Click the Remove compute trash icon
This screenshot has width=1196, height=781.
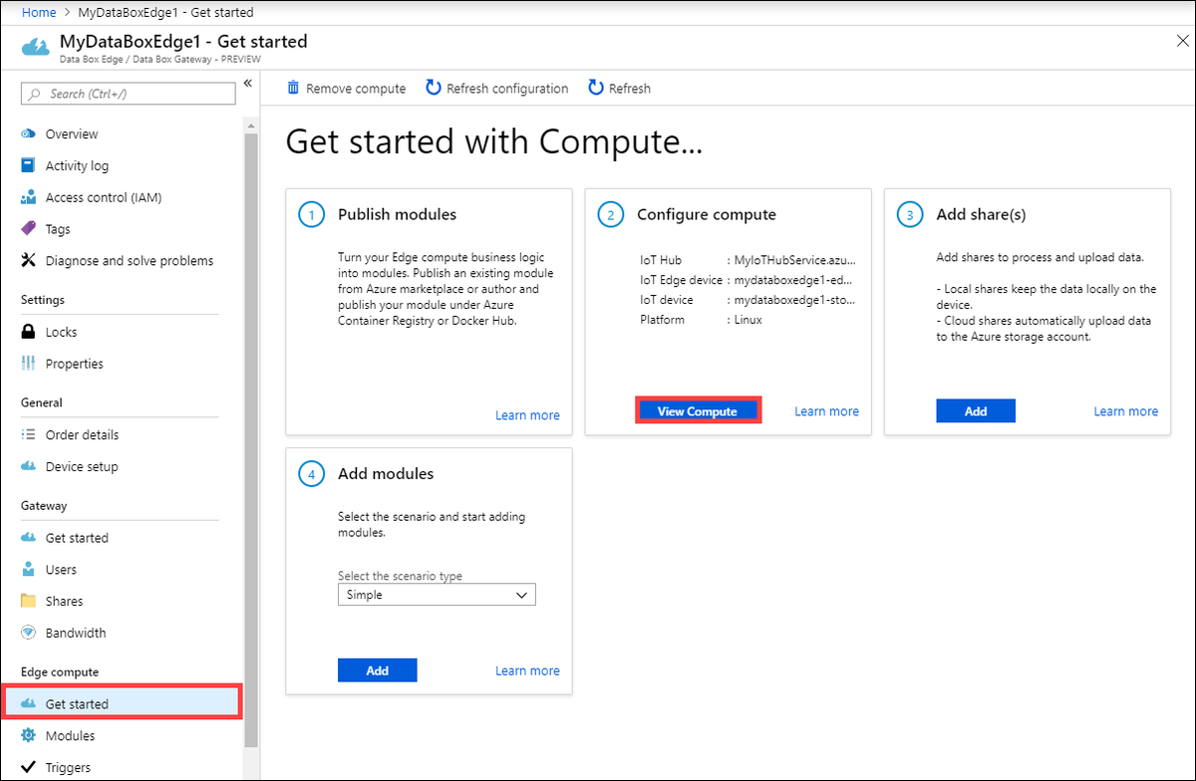tap(293, 88)
